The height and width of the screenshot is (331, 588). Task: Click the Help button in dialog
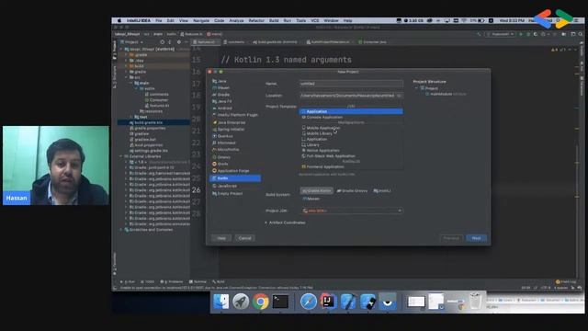point(221,238)
